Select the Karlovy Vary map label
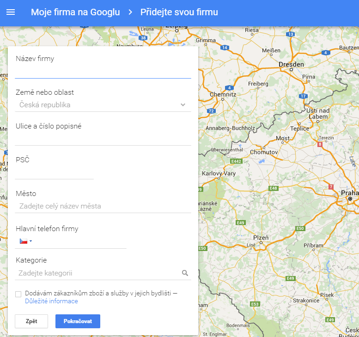 click(219, 173)
